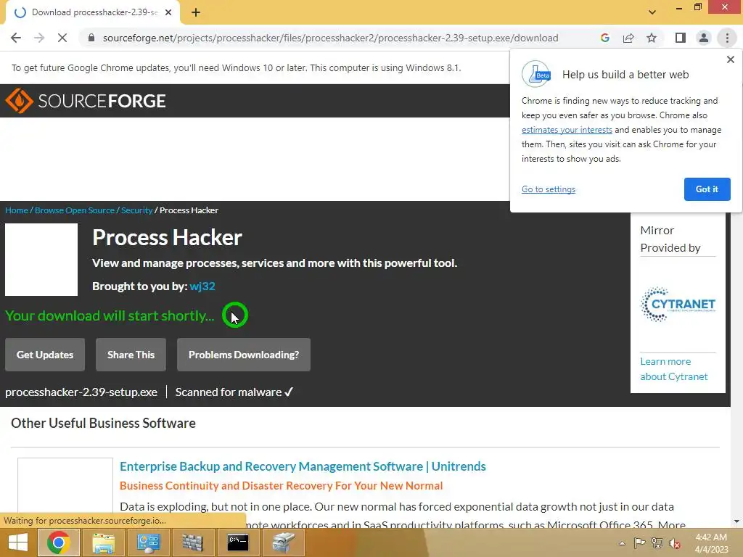Click processhacker-2.39-setup.exe filename text
Viewport: 743px width, 557px height.
[81, 392]
